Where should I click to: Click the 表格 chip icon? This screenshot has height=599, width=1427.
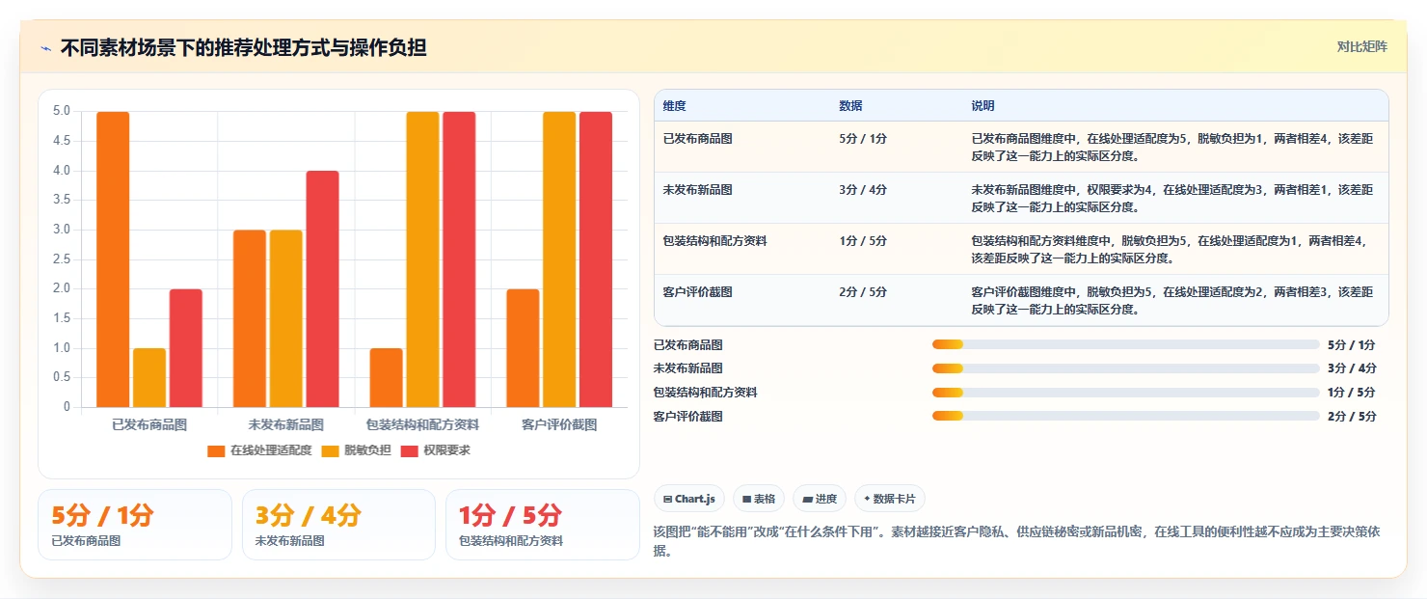click(x=746, y=499)
